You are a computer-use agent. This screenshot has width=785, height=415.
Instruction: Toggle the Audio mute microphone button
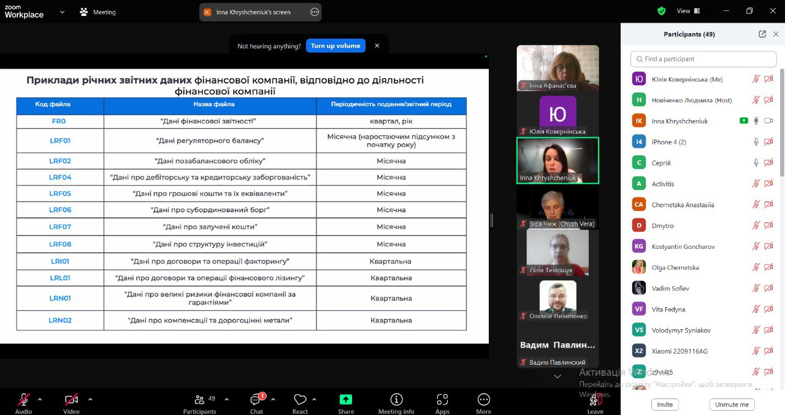[x=24, y=400]
